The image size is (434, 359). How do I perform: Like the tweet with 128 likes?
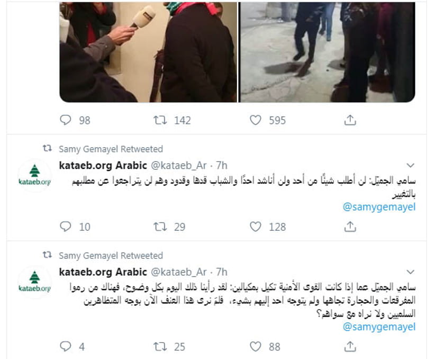click(255, 227)
